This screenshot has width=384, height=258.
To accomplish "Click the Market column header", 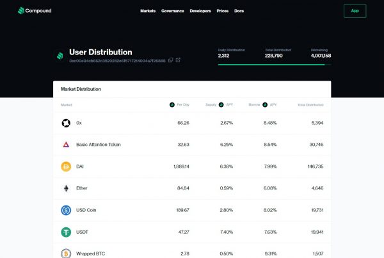I will 66,105.
